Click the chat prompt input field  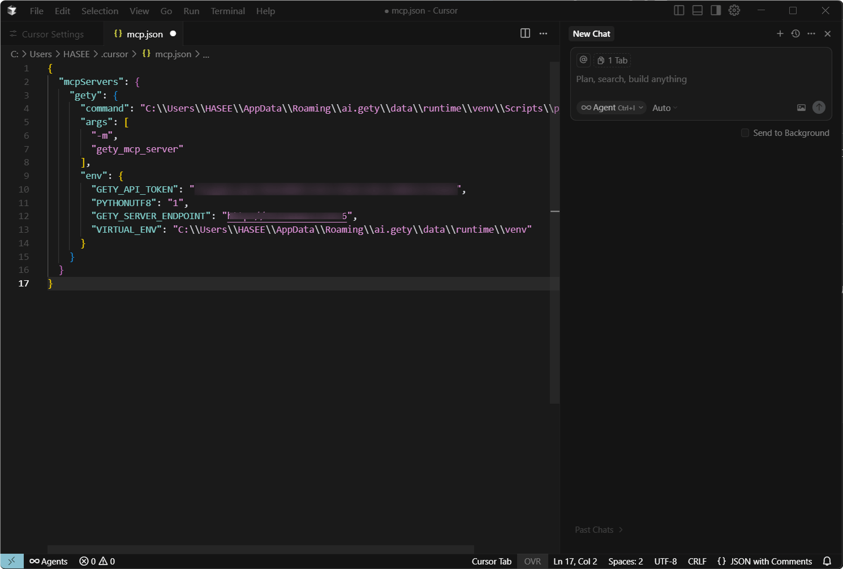(x=701, y=79)
